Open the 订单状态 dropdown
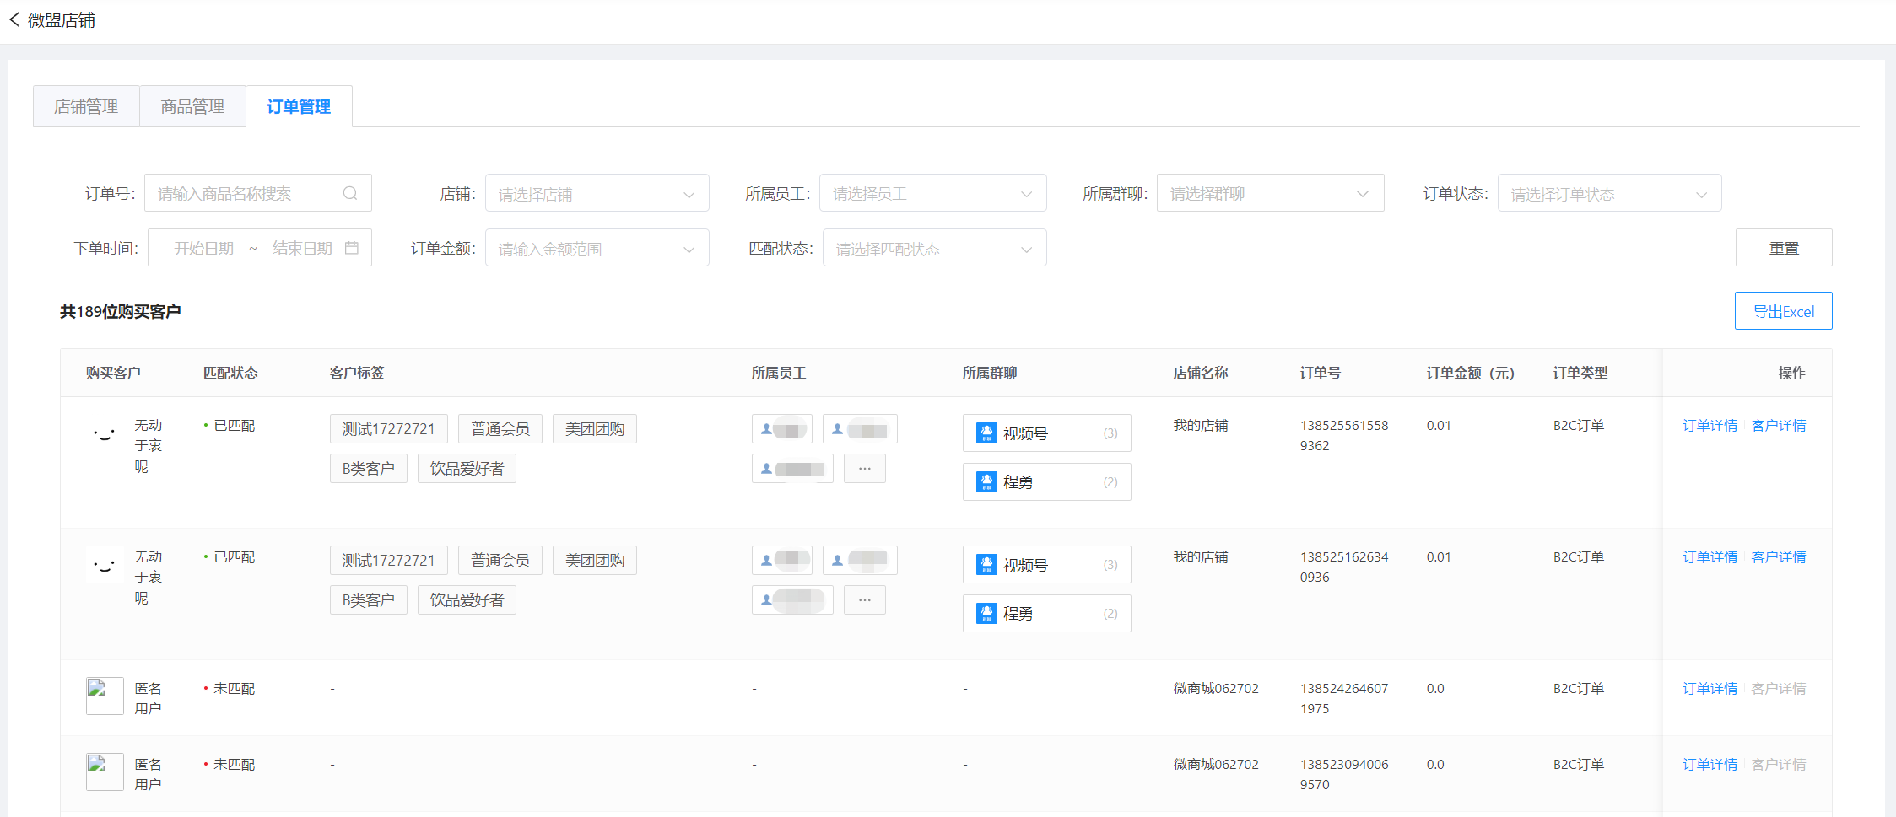Image resolution: width=1896 pixels, height=817 pixels. click(x=1609, y=193)
